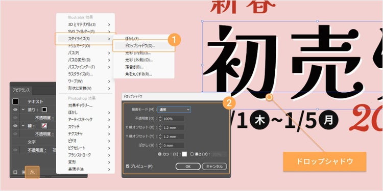
Task: Choose ドロップシャドウ(D)... in Stylize submenu
Action: tap(144, 45)
